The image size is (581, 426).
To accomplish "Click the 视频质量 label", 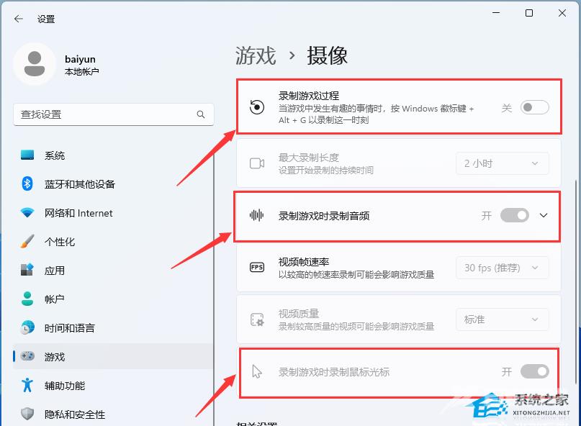I will pos(299,314).
